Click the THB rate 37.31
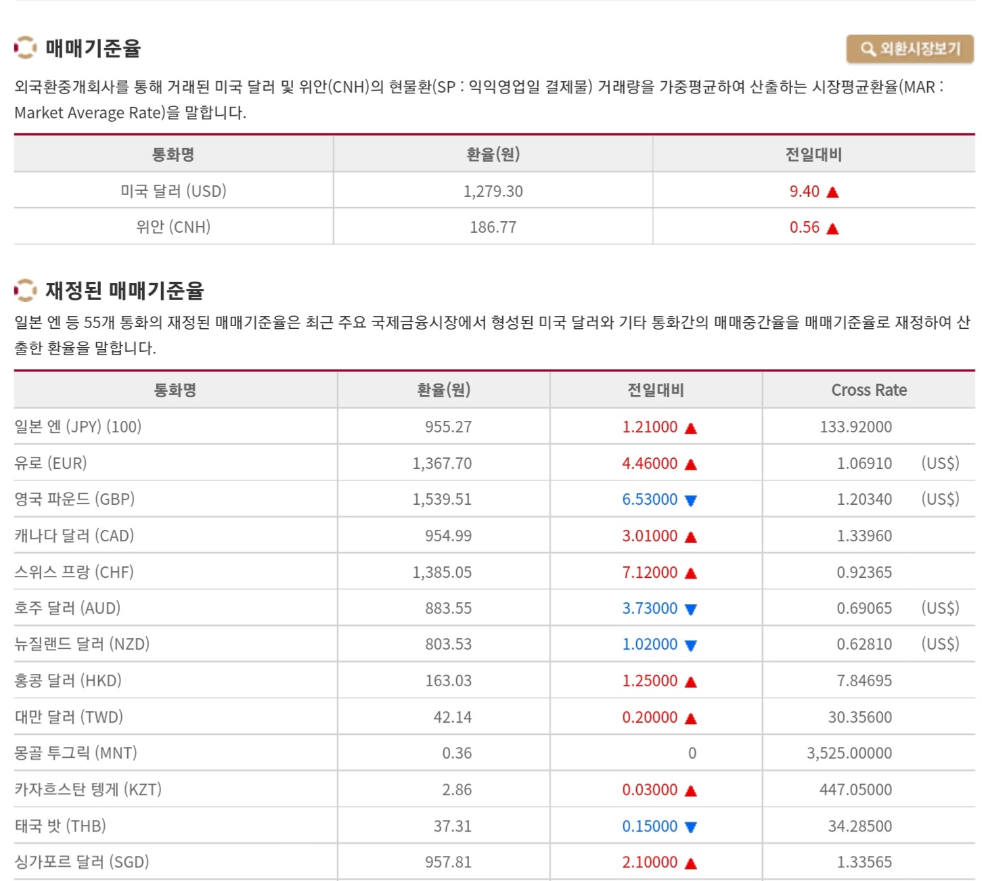This screenshot has height=881, width=982. 452,826
